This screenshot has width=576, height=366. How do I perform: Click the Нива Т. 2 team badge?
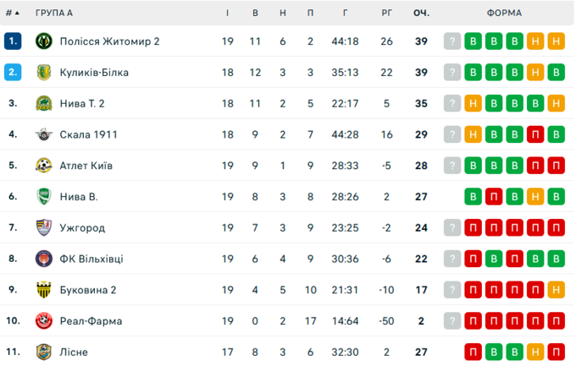coord(44,104)
